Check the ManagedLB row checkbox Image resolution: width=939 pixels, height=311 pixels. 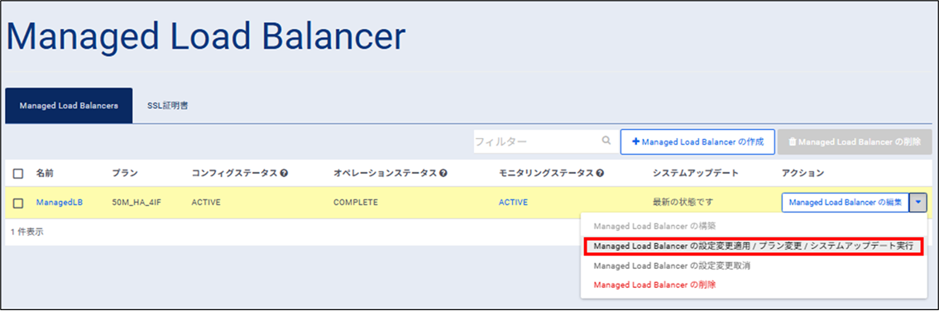(18, 203)
